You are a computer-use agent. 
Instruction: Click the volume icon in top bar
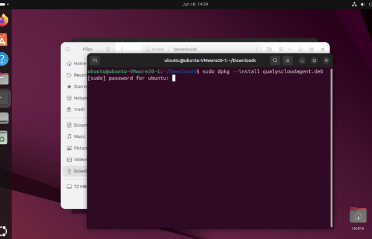click(363, 4)
